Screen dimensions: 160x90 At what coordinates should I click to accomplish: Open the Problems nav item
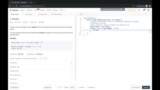tap(29, 10)
